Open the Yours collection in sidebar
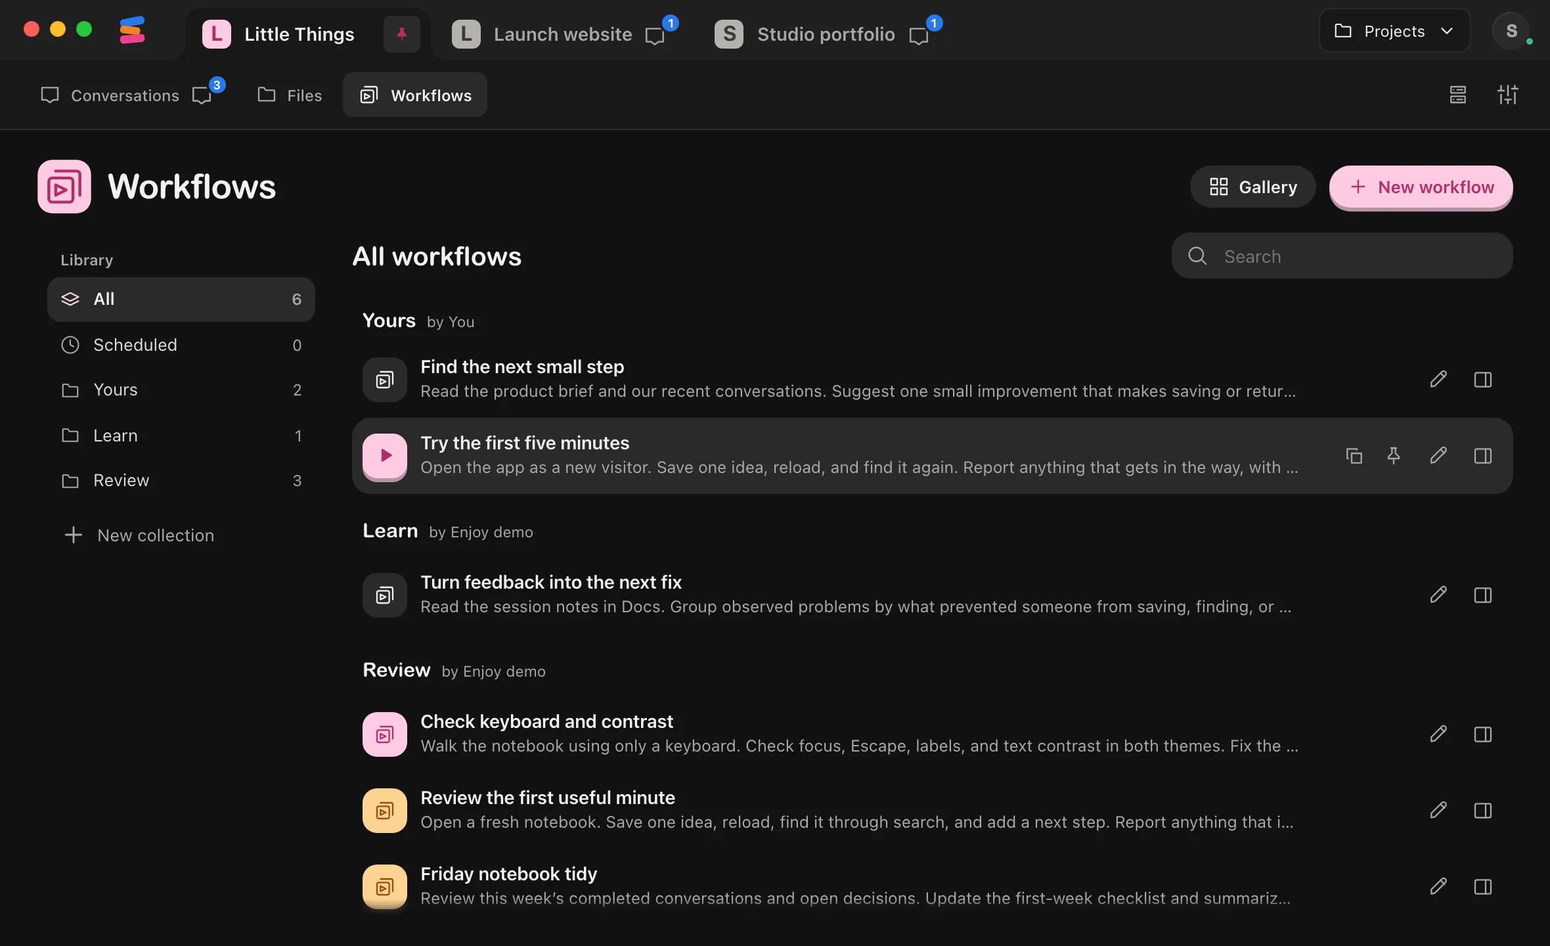1550x946 pixels. pos(181,390)
